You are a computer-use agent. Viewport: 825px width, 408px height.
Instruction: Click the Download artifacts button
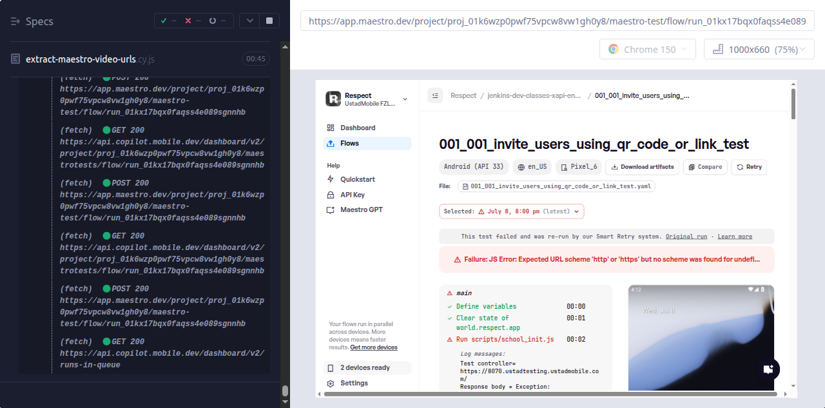click(643, 167)
